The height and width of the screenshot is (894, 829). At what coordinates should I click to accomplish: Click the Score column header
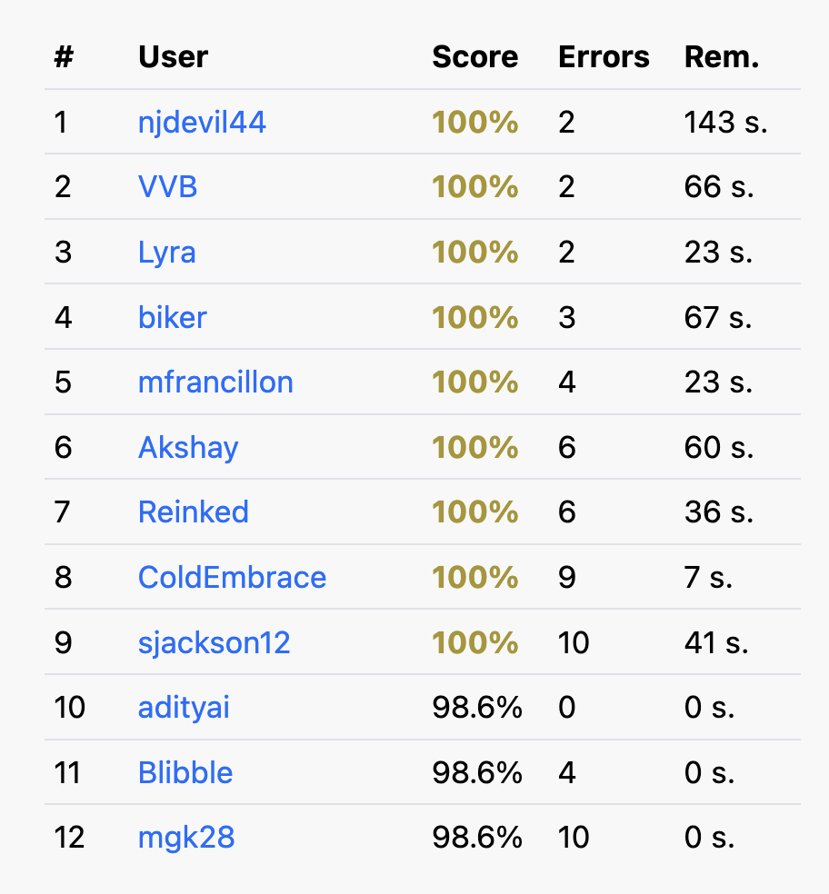click(x=475, y=57)
